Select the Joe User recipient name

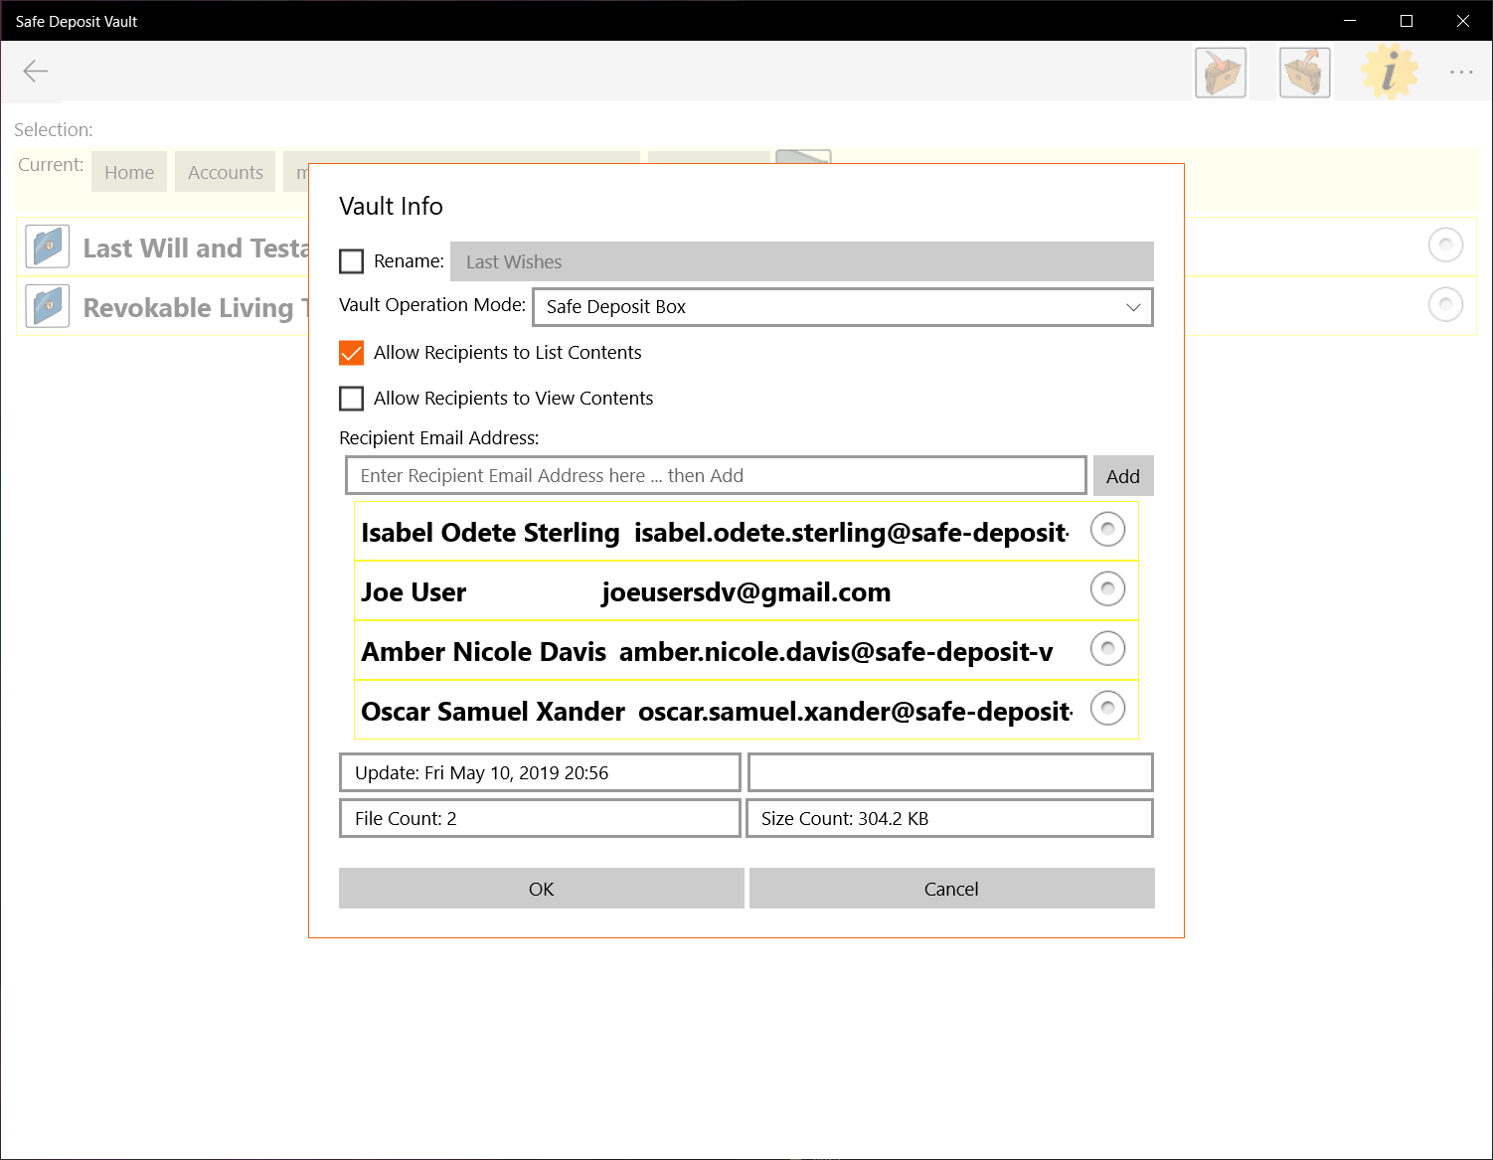coord(414,592)
